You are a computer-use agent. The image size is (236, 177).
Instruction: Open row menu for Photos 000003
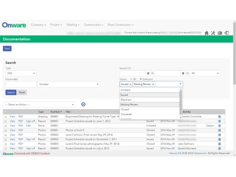tap(219, 144)
